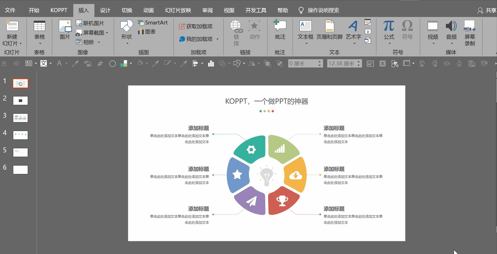
Task: Click the 操作说明搜索 search field
Action: [323, 10]
